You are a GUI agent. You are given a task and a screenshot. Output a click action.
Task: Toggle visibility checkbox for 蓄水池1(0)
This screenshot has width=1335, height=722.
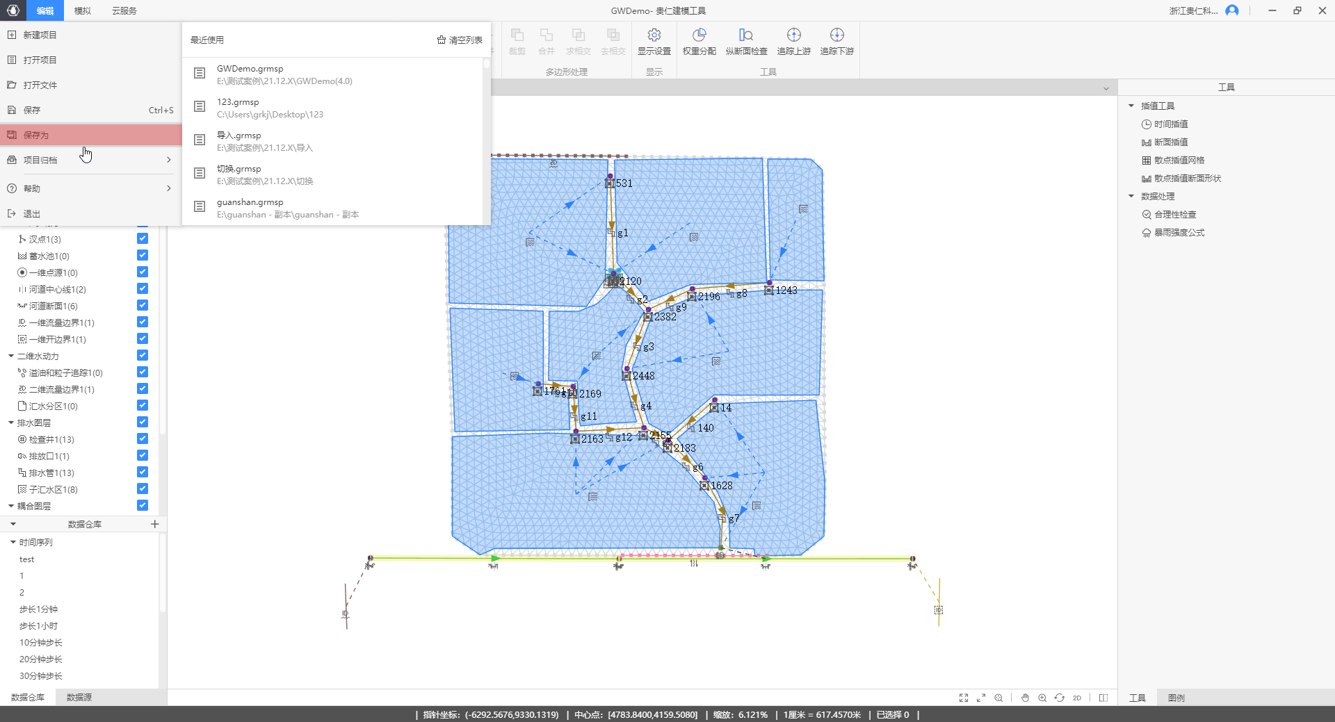[143, 255]
